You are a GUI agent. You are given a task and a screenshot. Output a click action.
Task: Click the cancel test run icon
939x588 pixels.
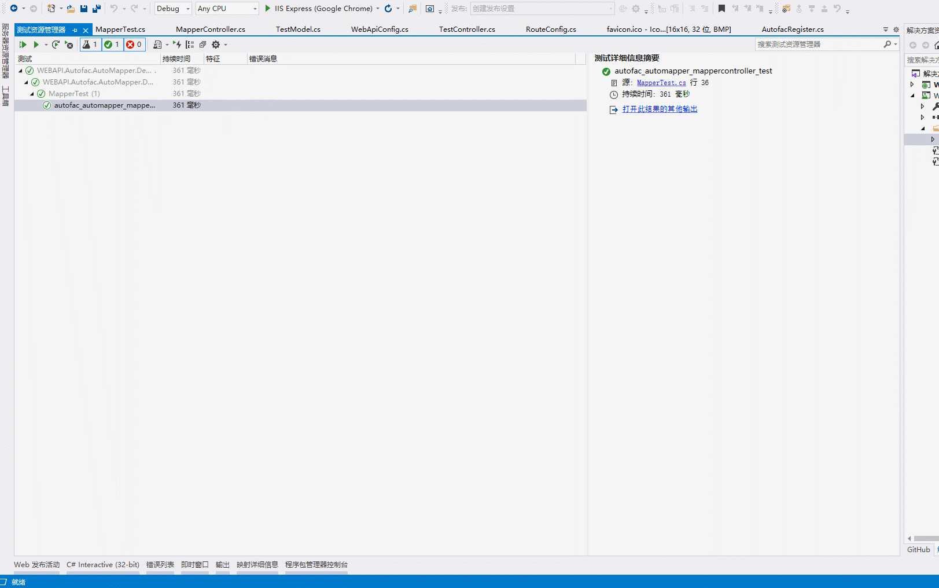[69, 45]
